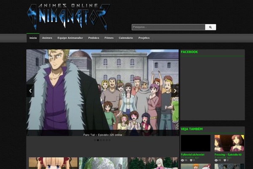The image size is (253, 169).
Task: Open the Fullmetal alchemist title link
Action: point(193,155)
